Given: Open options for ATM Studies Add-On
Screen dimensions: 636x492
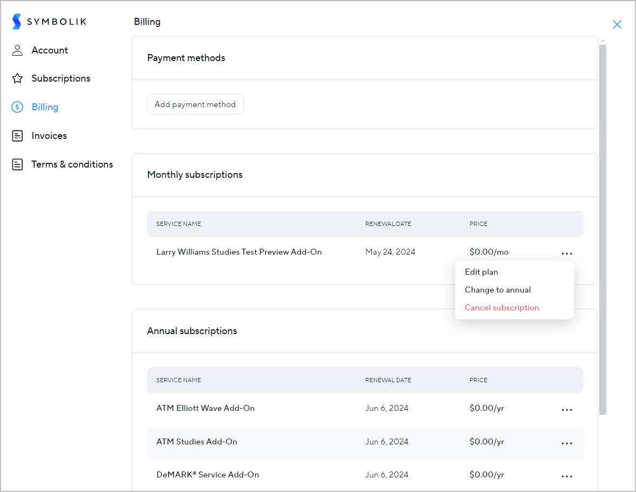Looking at the screenshot, I should pos(567,443).
